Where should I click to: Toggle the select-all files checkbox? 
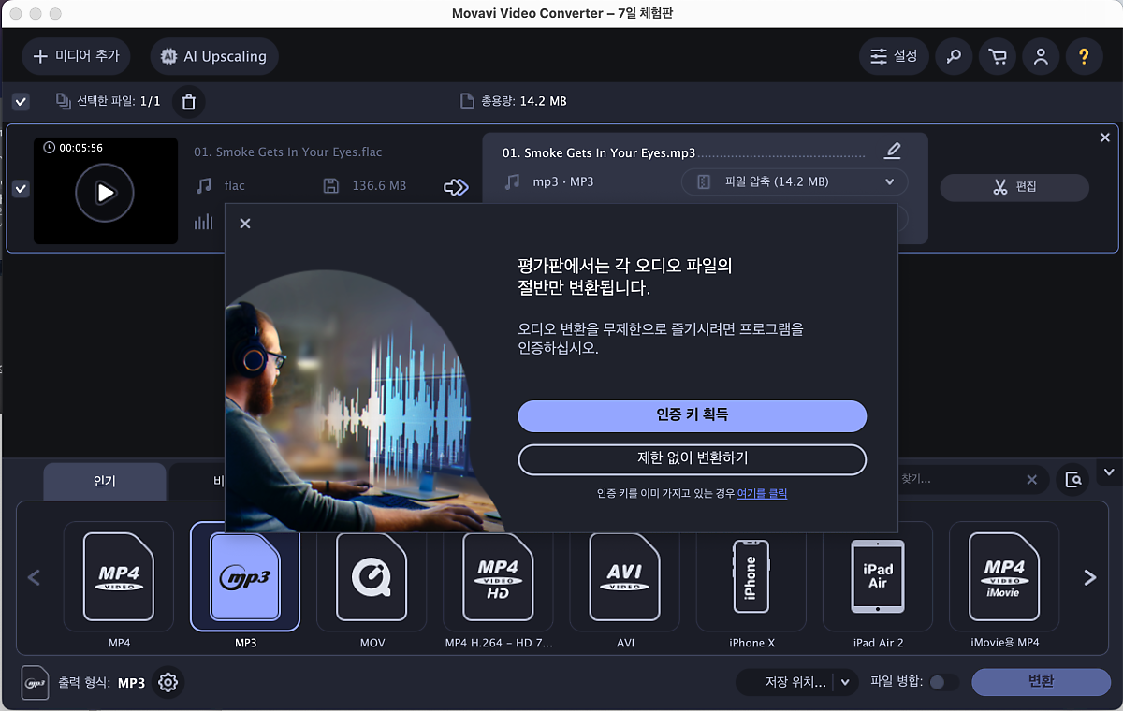pos(21,101)
